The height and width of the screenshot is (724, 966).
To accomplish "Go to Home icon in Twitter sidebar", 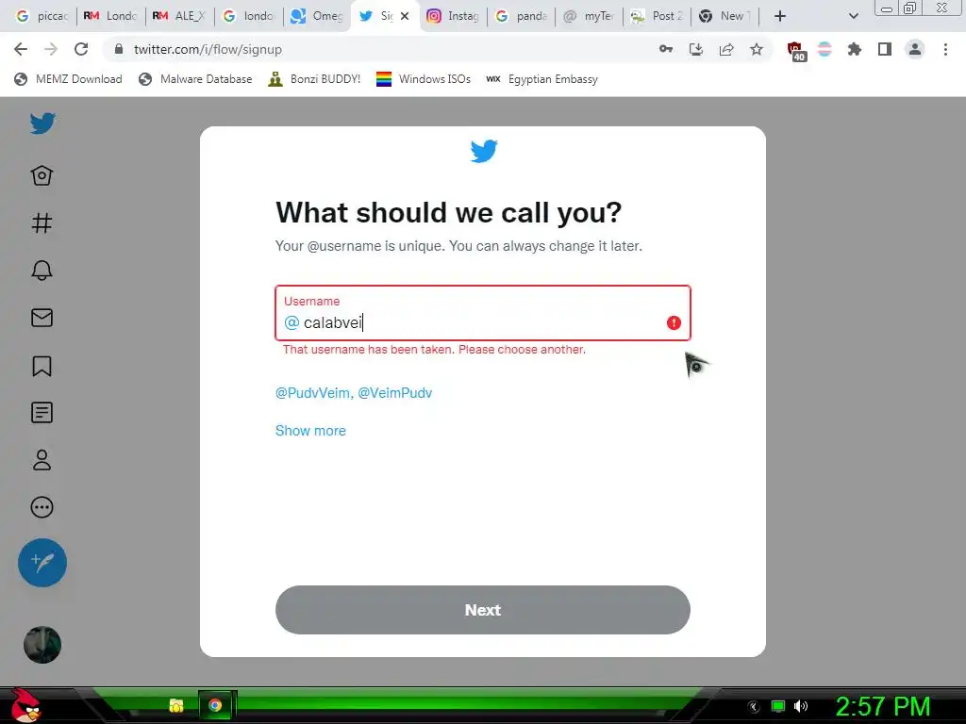I will pos(42,175).
